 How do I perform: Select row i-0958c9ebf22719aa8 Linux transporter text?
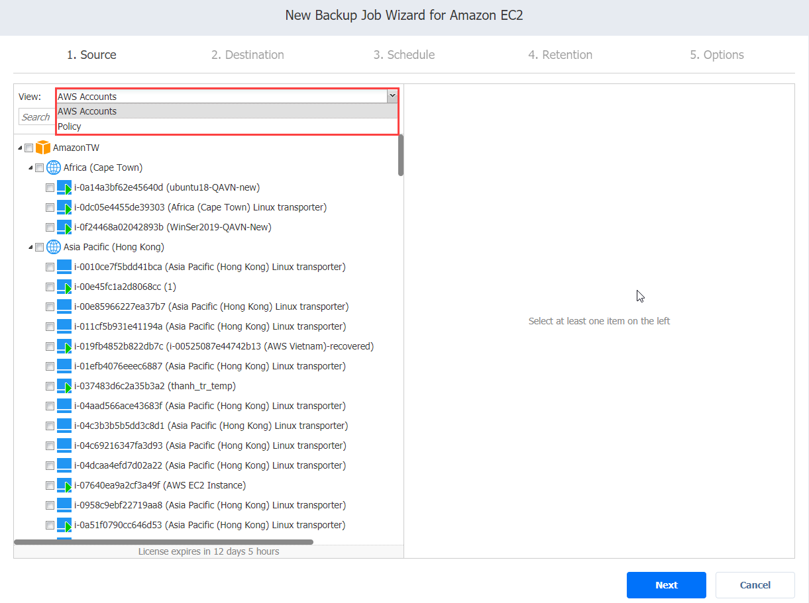(x=210, y=505)
